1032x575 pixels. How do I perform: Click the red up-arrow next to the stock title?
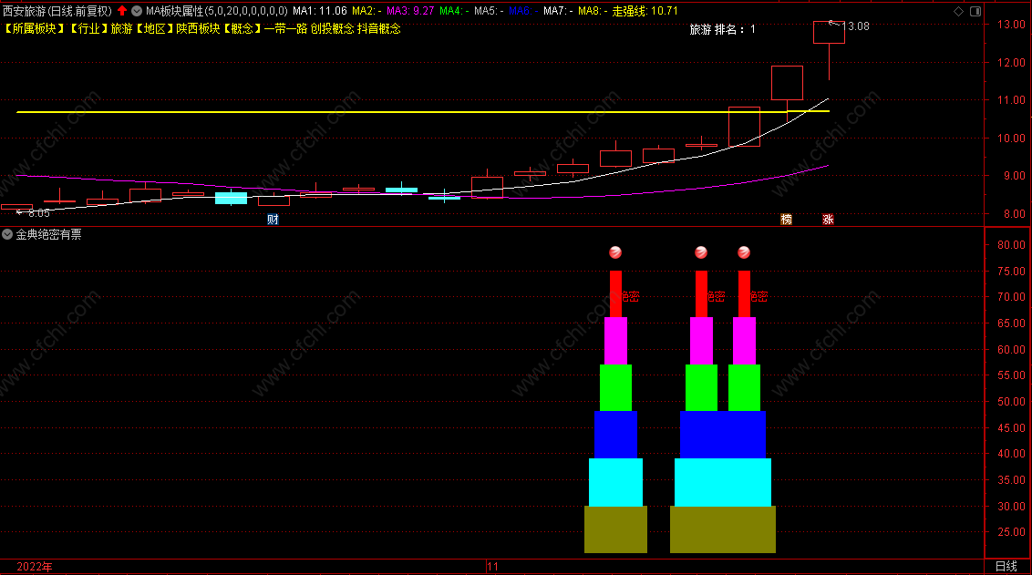[x=122, y=11]
